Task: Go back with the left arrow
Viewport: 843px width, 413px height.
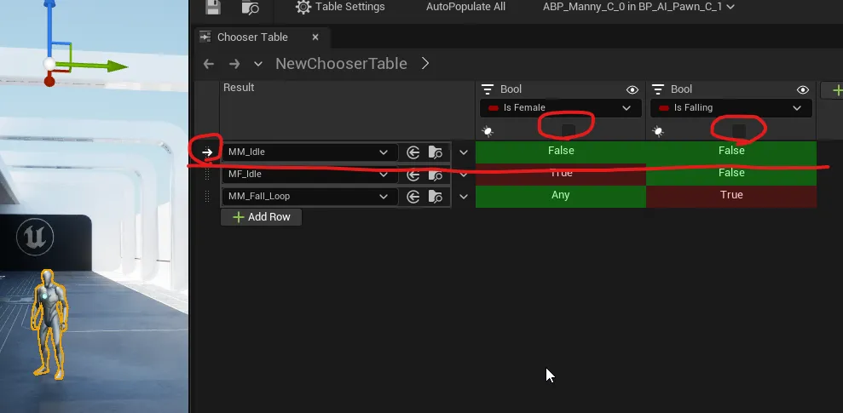Action: click(209, 64)
